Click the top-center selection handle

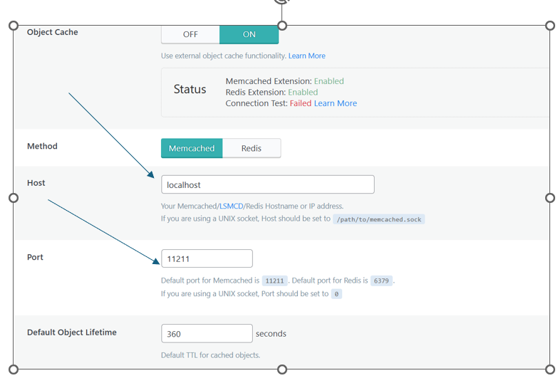point(281,26)
